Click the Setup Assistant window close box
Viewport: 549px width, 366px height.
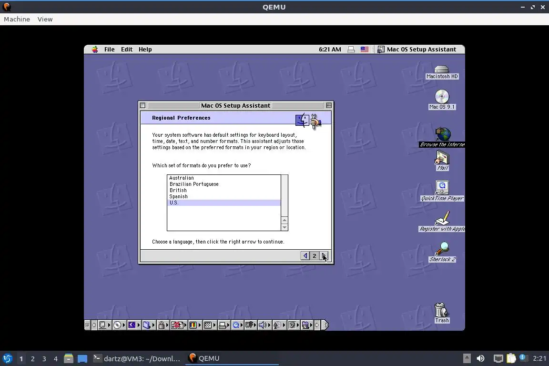pyautogui.click(x=142, y=105)
